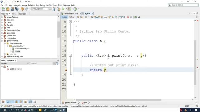The image size is (200, 112).
Task: Open the Output window button
Action: point(8,106)
